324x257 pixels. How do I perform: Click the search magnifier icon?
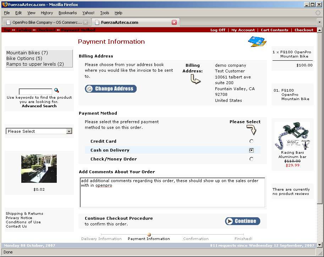(56, 91)
